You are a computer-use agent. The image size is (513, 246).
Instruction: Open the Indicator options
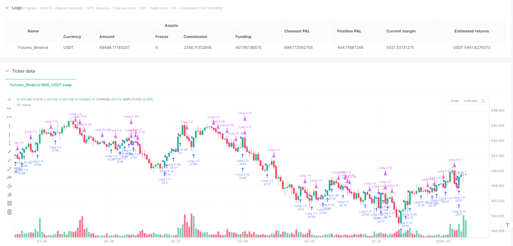point(471,101)
